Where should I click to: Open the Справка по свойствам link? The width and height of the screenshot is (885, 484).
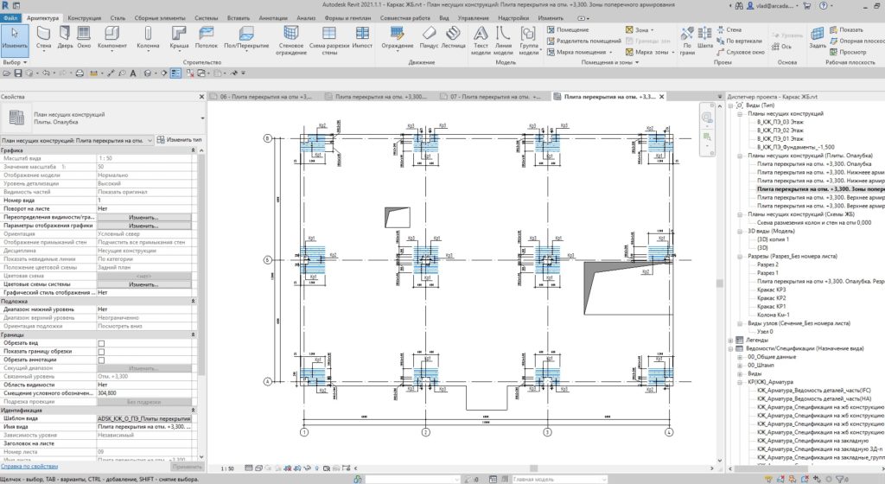click(29, 466)
